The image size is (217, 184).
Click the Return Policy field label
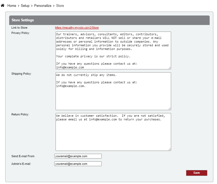(x=20, y=114)
